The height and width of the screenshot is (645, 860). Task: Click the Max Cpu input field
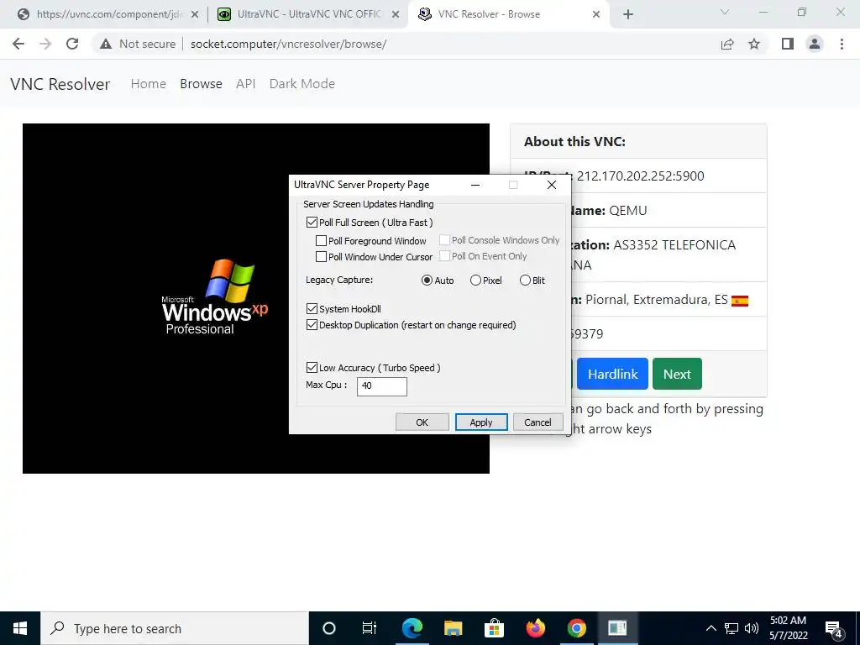coord(382,386)
